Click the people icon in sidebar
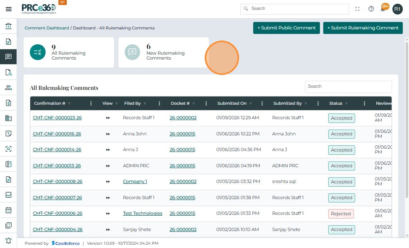The width and height of the screenshot is (409, 248). tap(8, 87)
